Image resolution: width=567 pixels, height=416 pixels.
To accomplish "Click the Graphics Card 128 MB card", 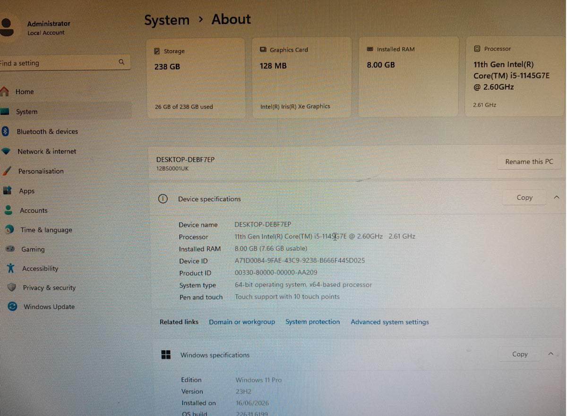I will point(302,77).
